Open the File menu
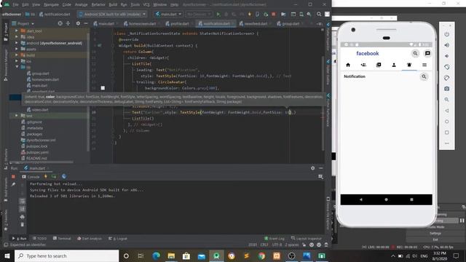466x262 pixels. (x=15, y=5)
